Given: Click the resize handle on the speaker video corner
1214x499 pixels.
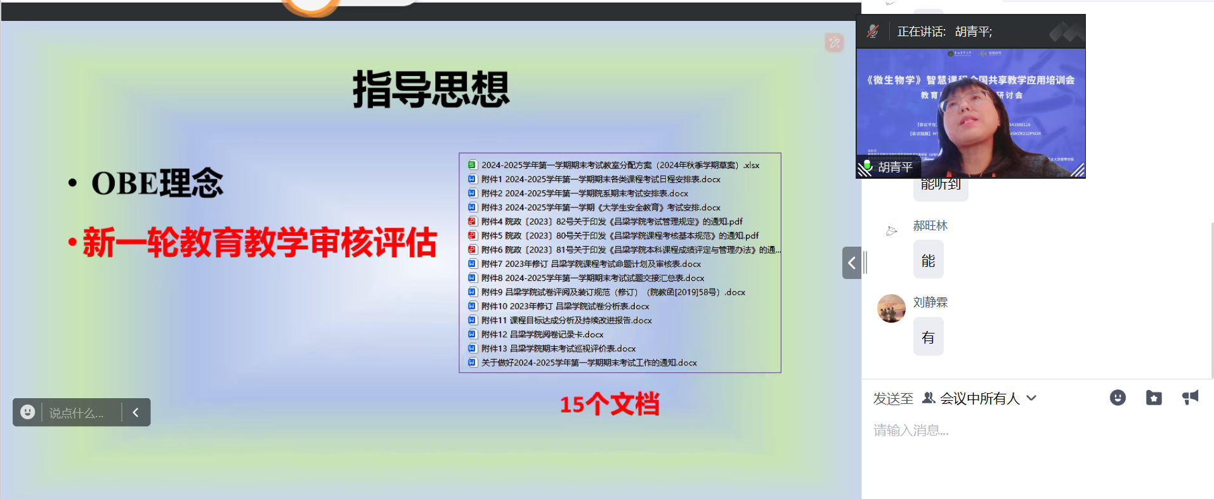Looking at the screenshot, I should click(1077, 170).
